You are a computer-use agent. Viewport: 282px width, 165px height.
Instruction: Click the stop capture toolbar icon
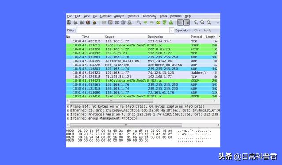click(88, 22)
